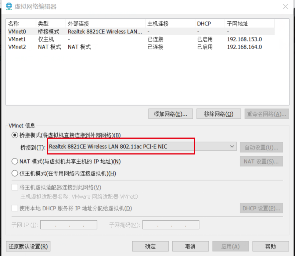Screen dimensions: 295x256
Task: Click the 子网掩码 input field
Action: [x=170, y=225]
